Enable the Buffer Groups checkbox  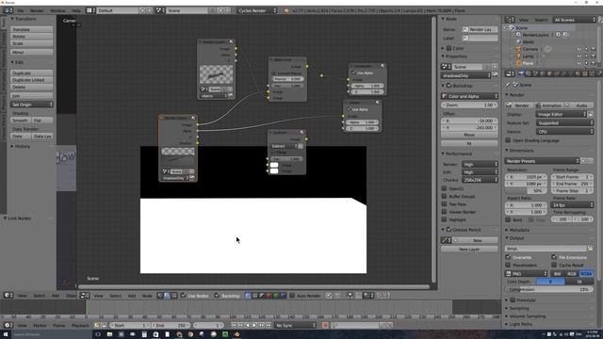pos(444,197)
